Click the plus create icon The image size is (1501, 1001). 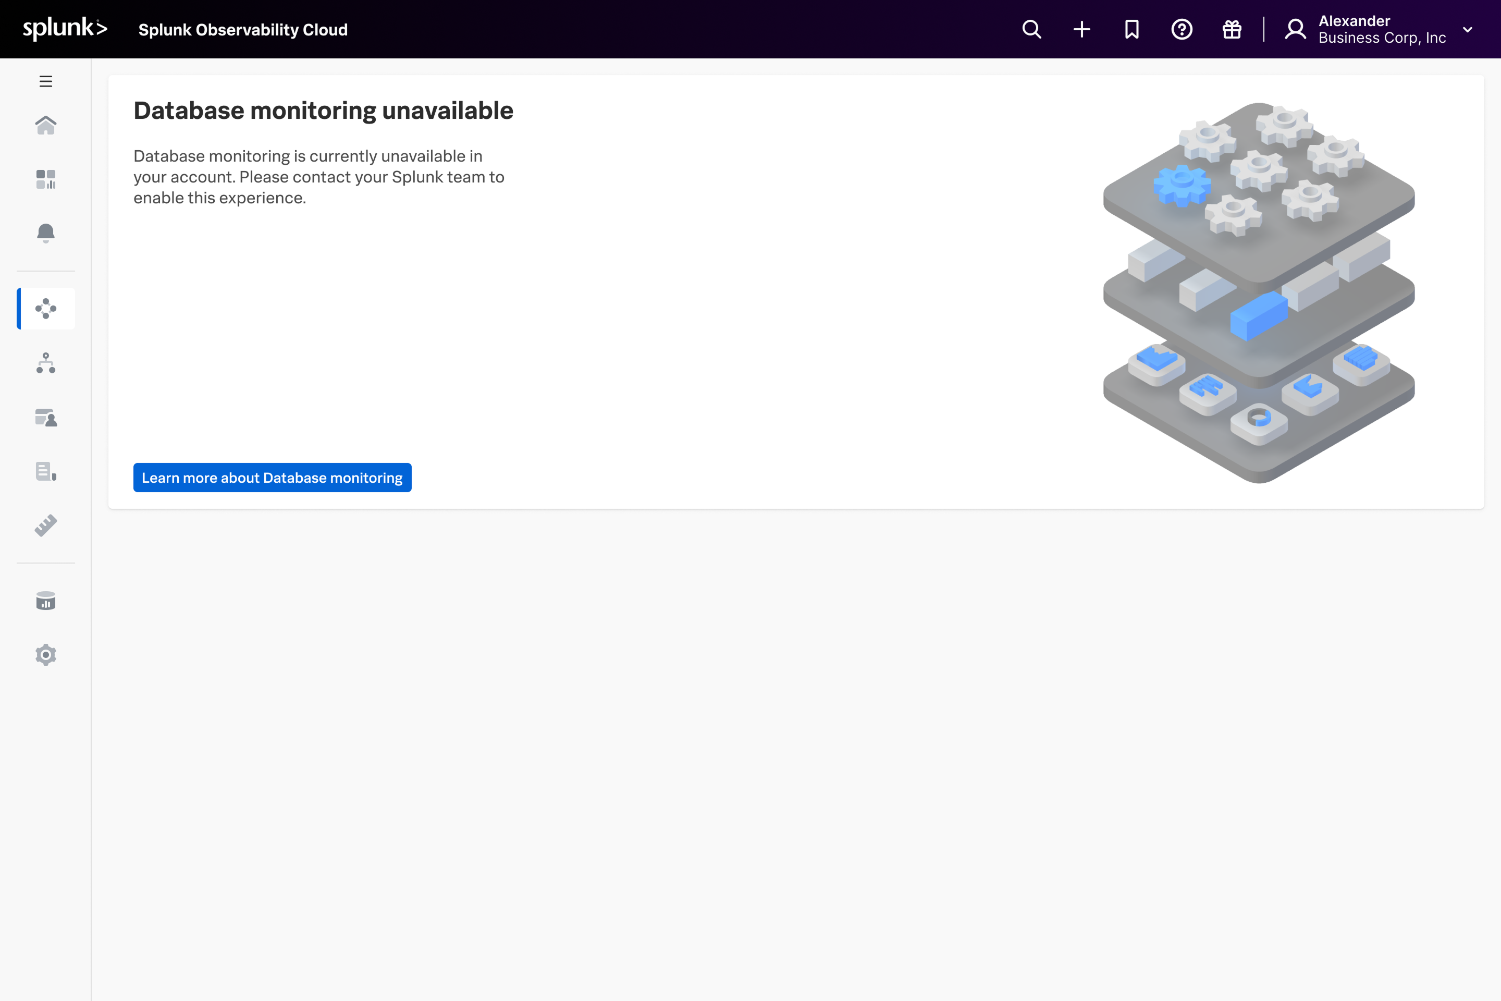(1082, 29)
